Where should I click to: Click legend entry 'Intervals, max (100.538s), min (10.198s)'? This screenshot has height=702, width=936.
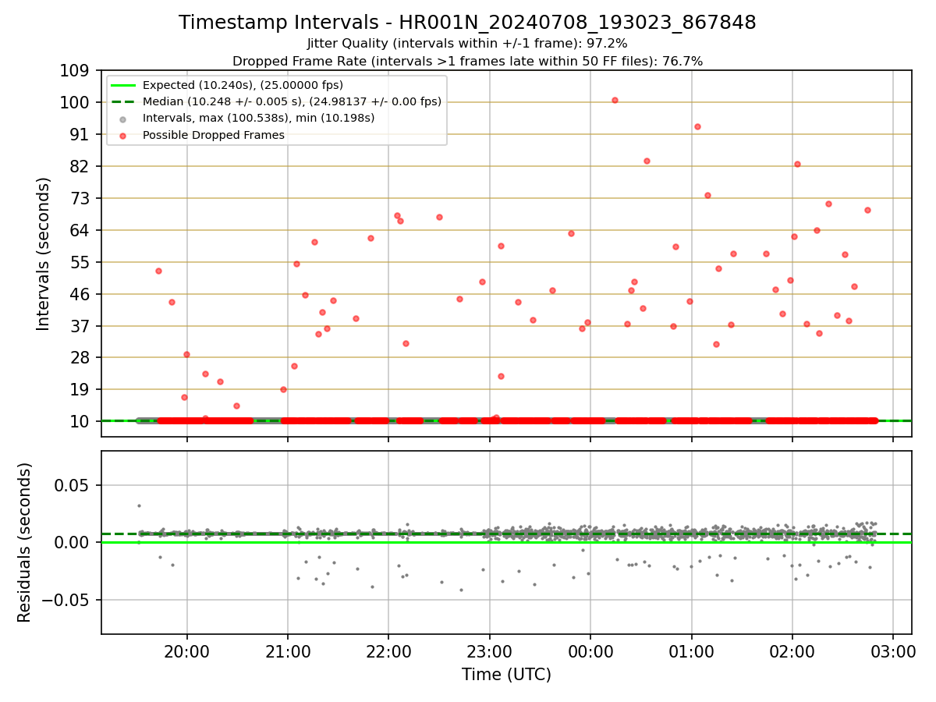tap(258, 119)
